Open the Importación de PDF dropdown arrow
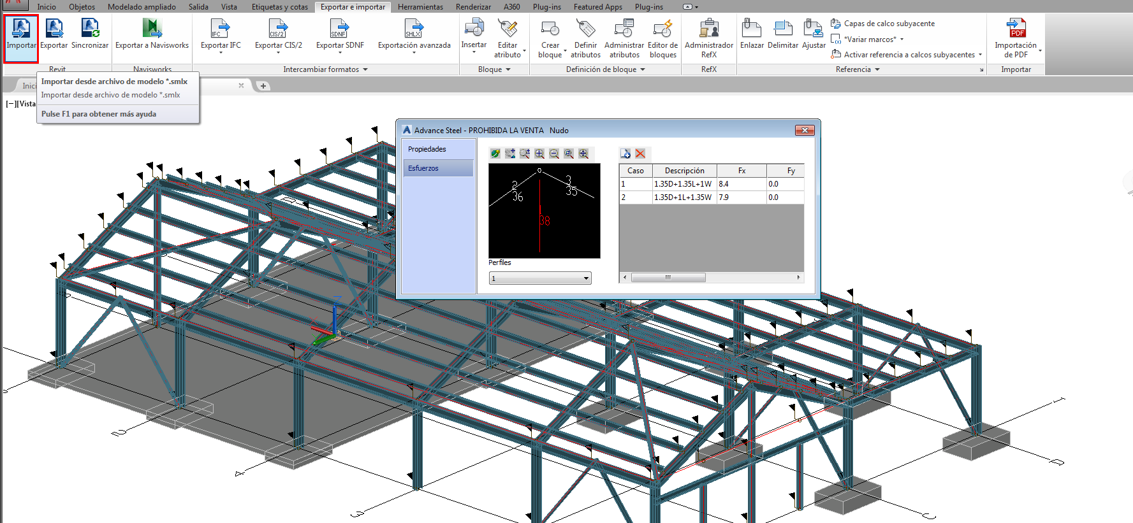The image size is (1133, 523). [x=1040, y=51]
